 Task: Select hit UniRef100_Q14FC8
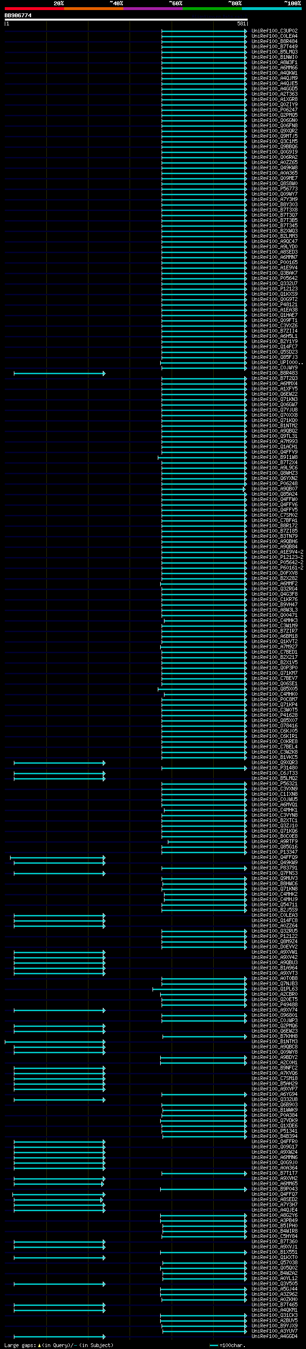[x=274, y=921]
